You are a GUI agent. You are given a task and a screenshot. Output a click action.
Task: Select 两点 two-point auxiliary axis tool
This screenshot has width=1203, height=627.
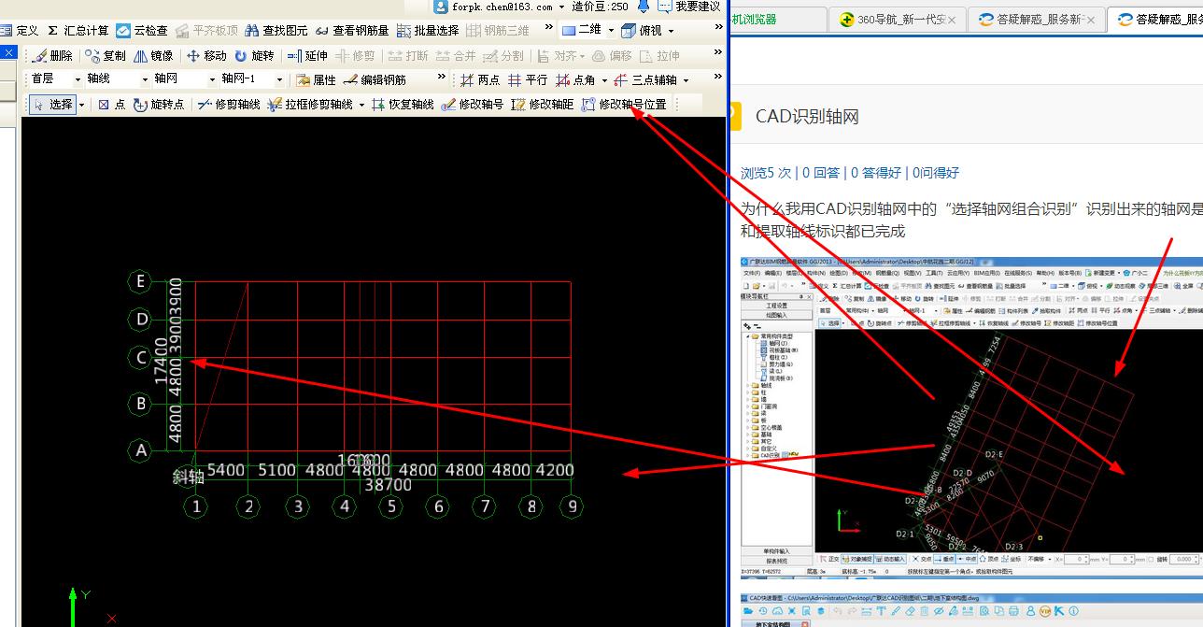click(480, 80)
